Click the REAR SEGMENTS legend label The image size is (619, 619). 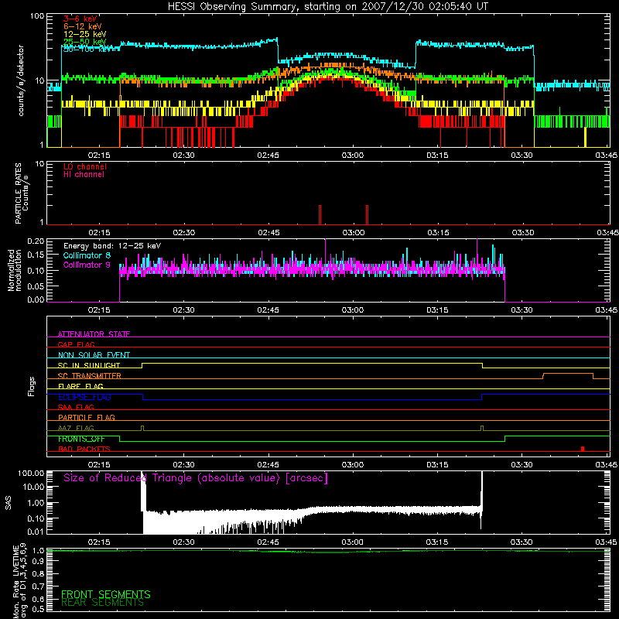click(x=103, y=603)
